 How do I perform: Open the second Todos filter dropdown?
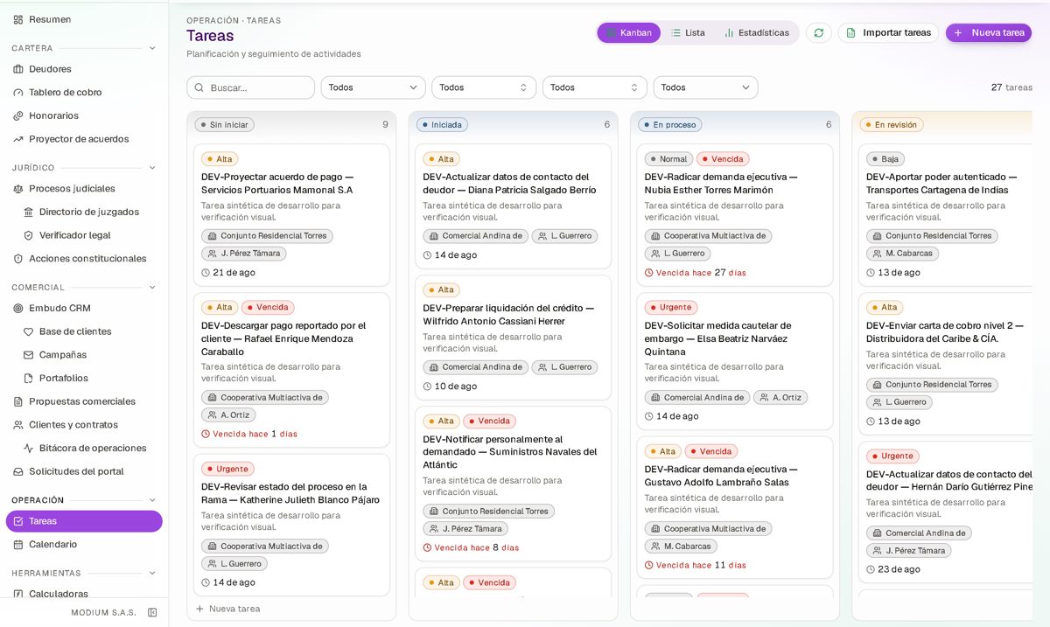[484, 87]
